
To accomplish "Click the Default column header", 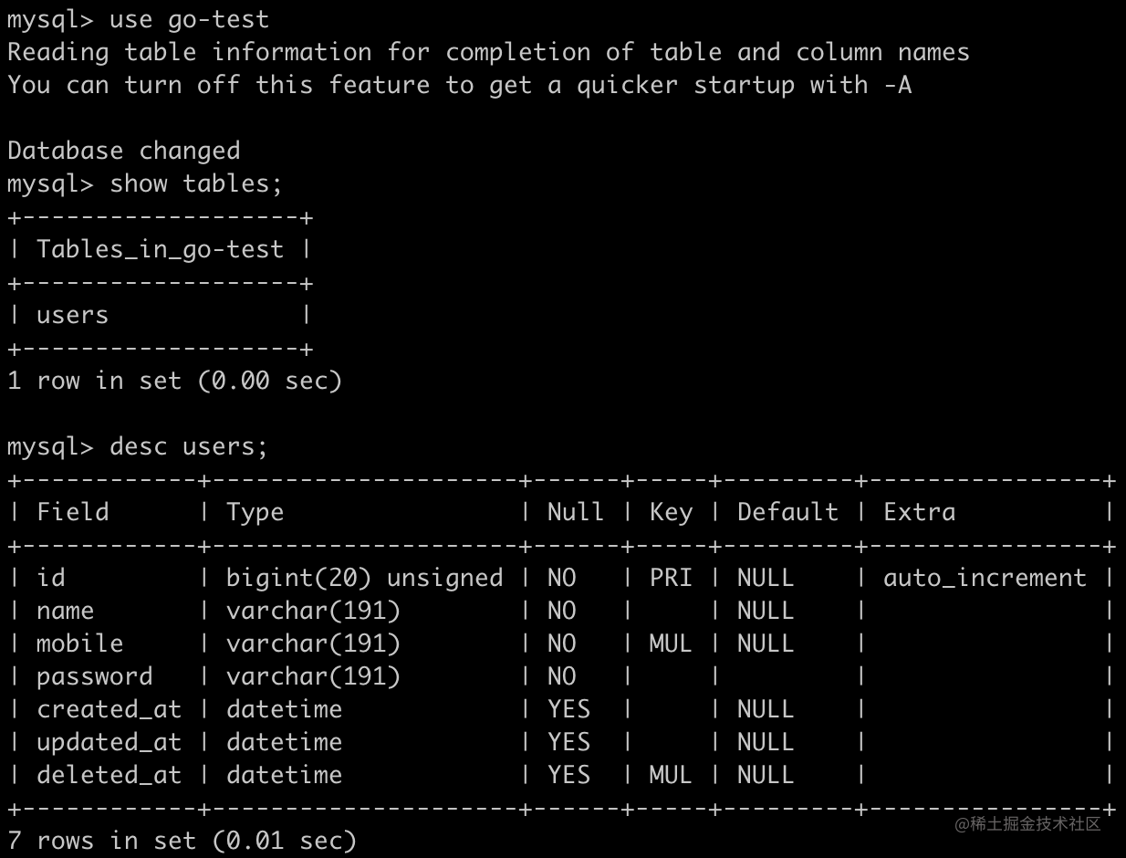I will 787,512.
